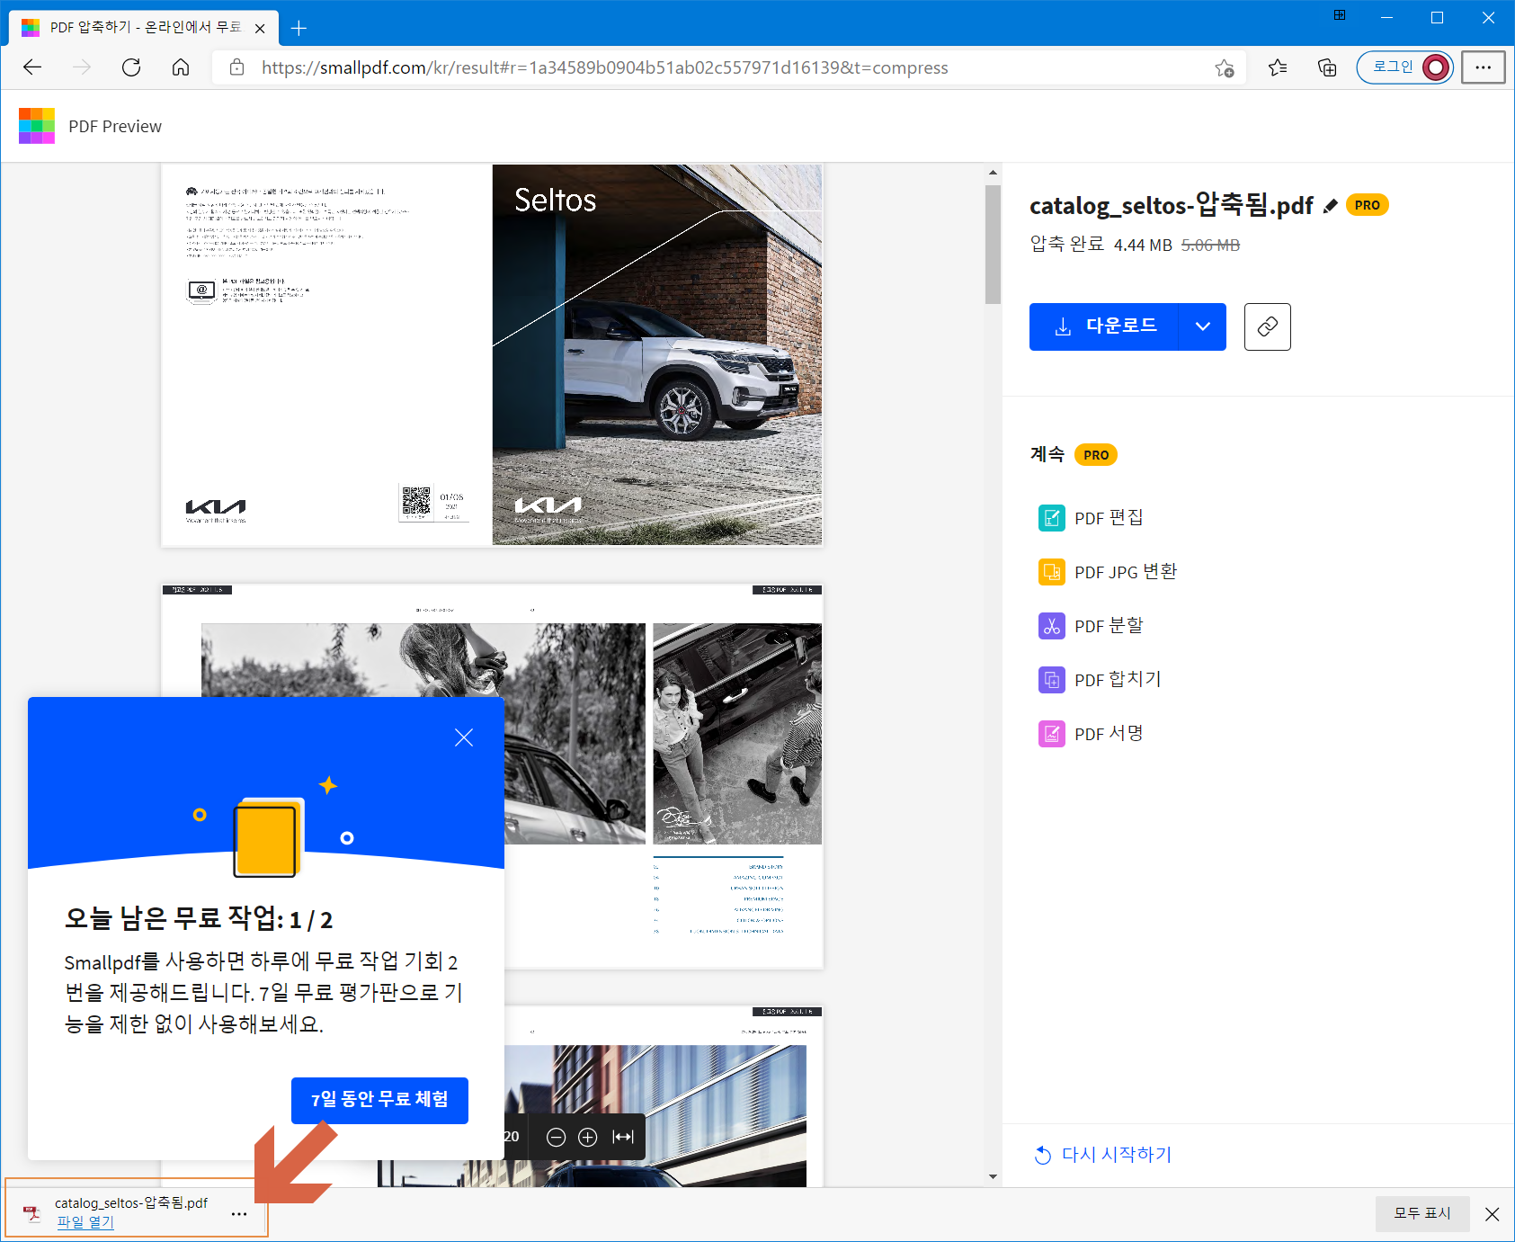Click the PRO badge beside 계속
Screen dimensions: 1515x1242
coord(1096,455)
